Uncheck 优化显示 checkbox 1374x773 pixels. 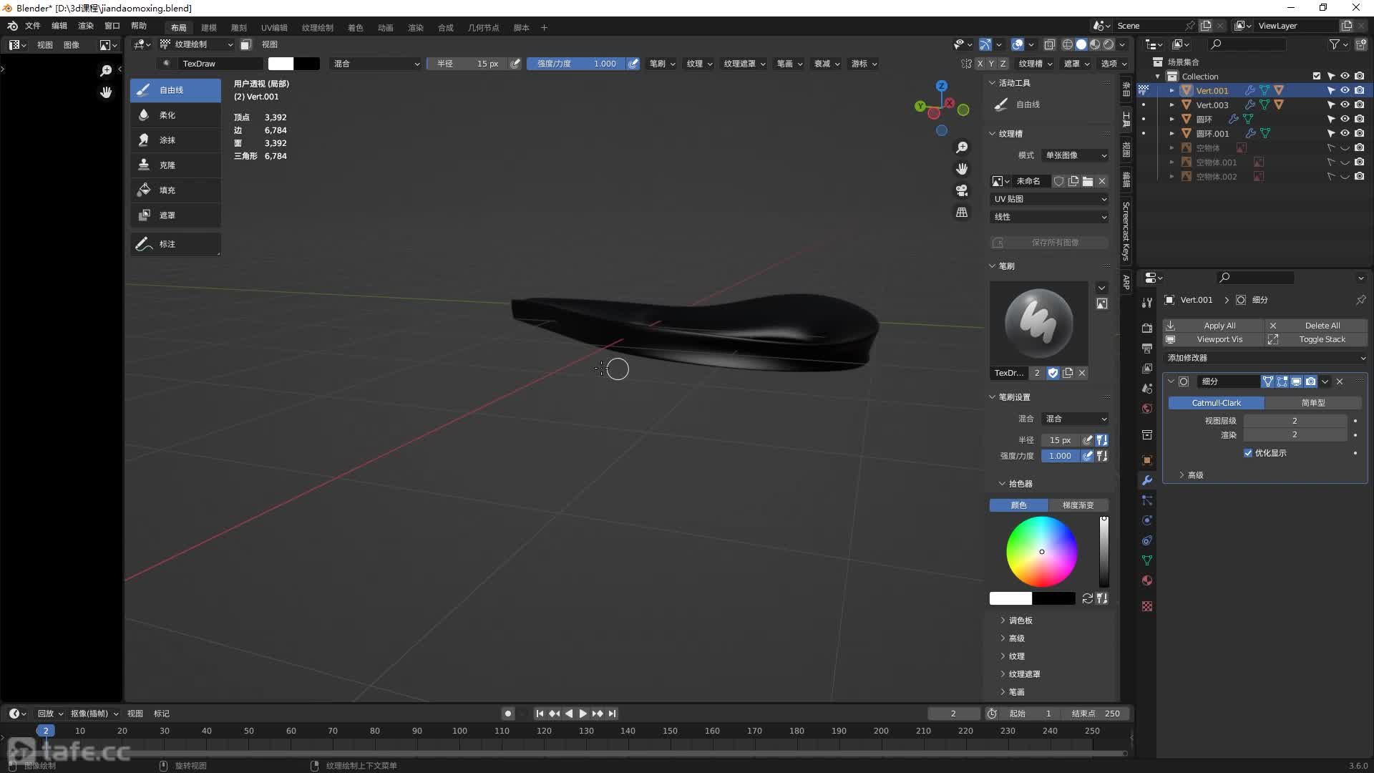(x=1248, y=453)
